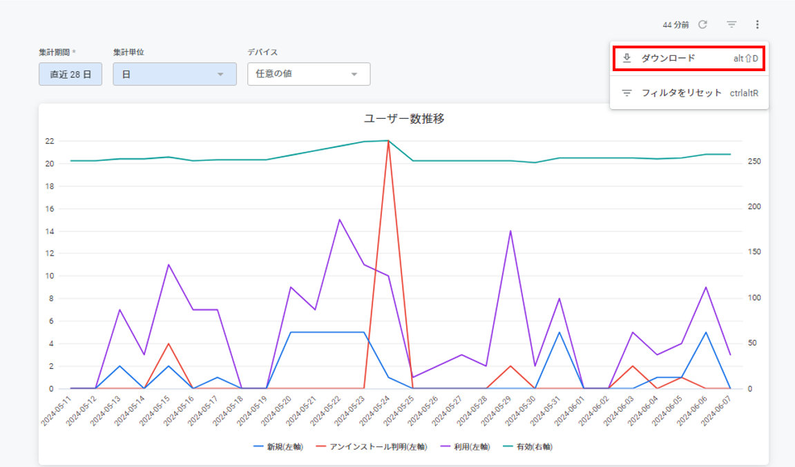Toggle the filter bar icon
The image size is (795, 467).
click(731, 24)
